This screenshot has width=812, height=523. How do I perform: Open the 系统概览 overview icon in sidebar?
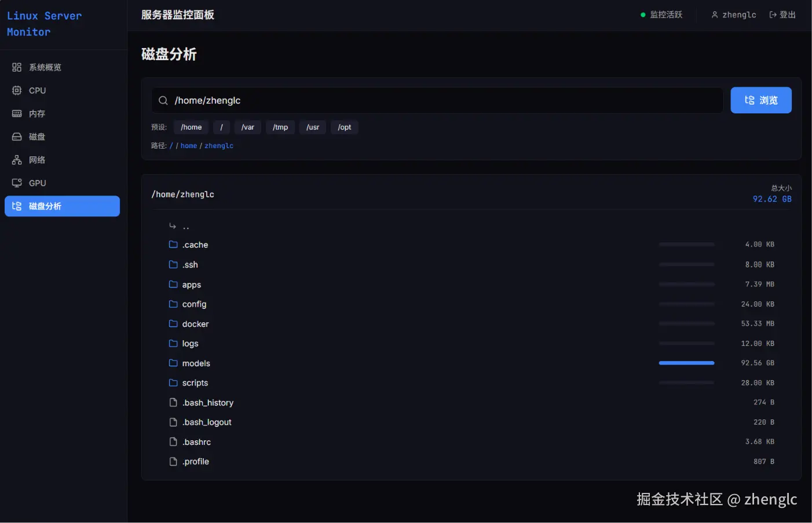tap(17, 67)
